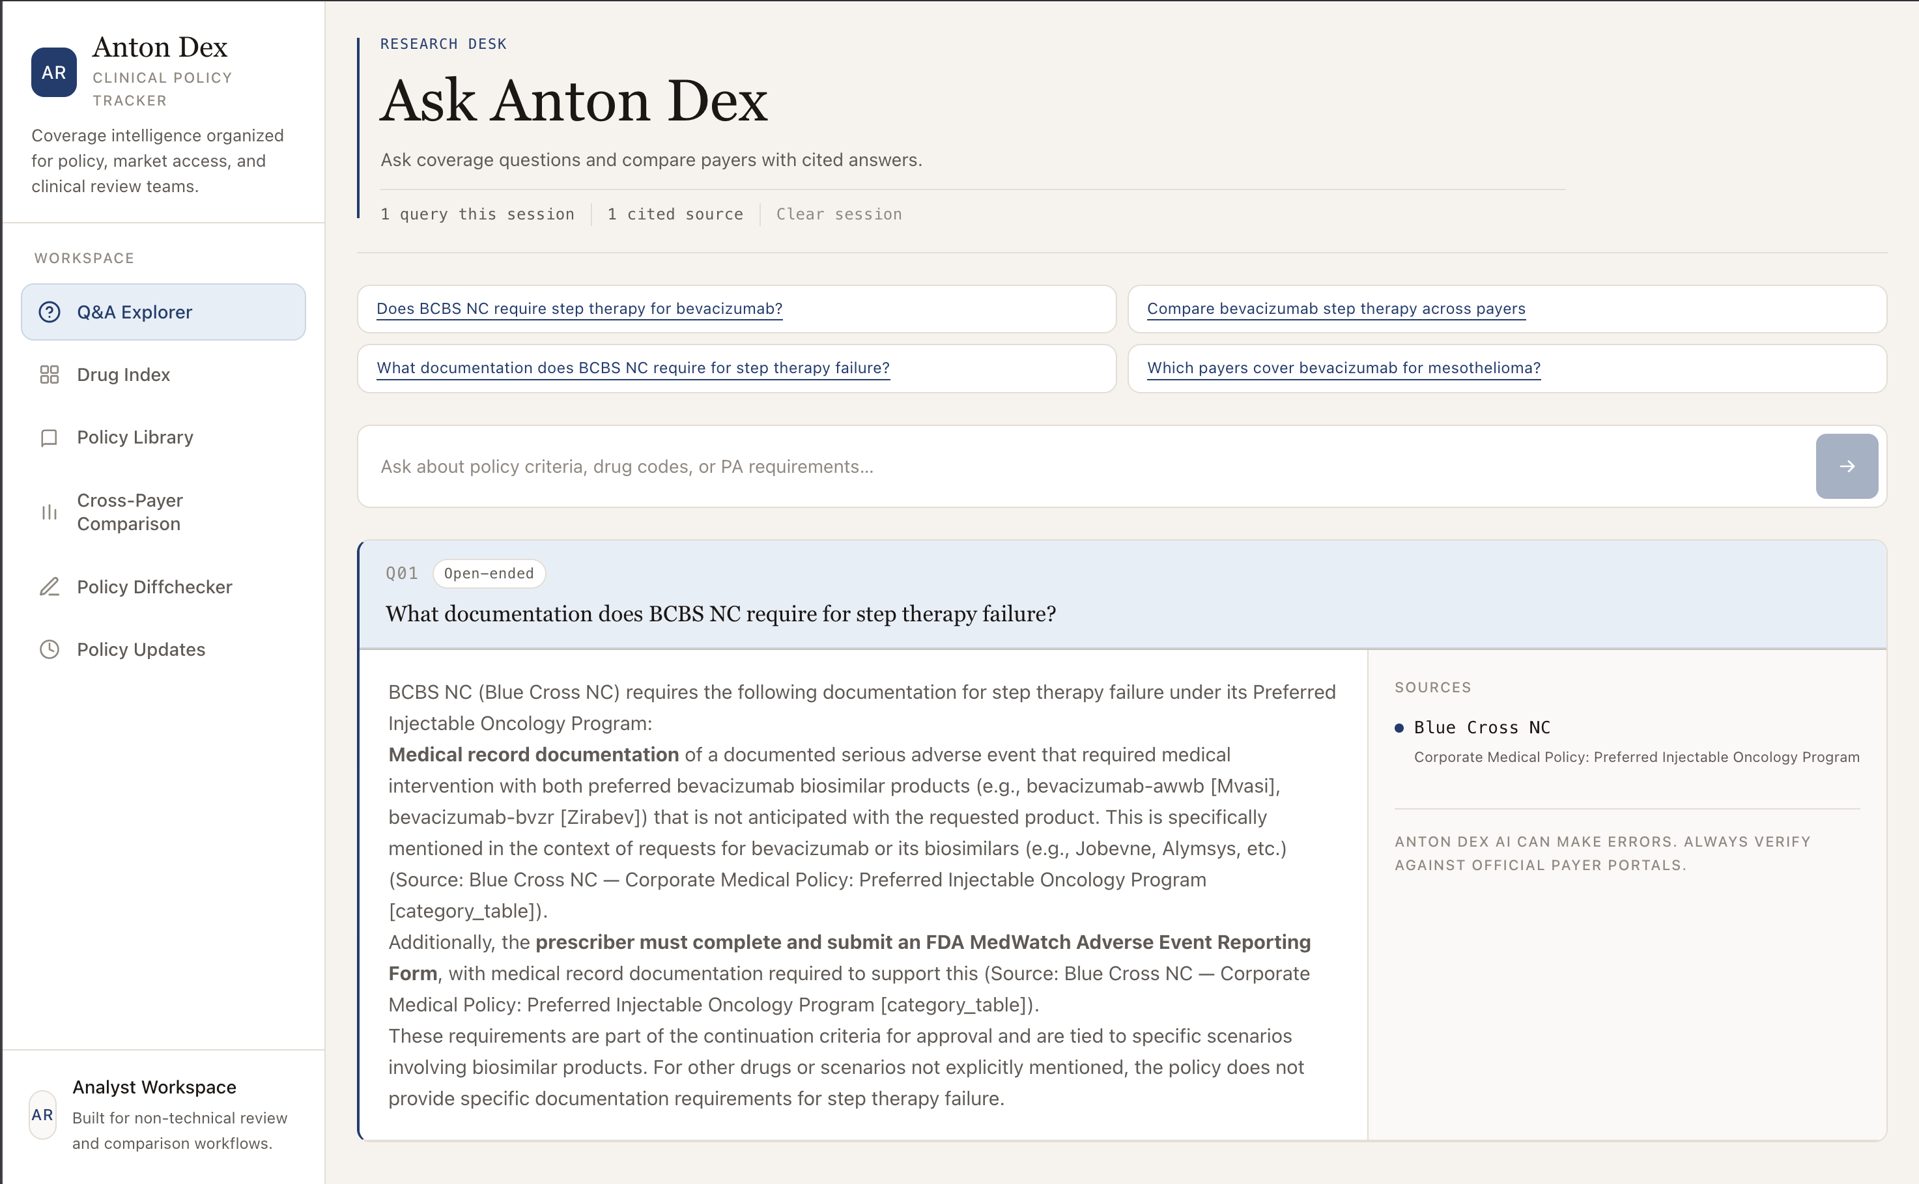This screenshot has width=1919, height=1184.
Task: Click the Cross-Payer Comparison bars icon
Action: 50,512
